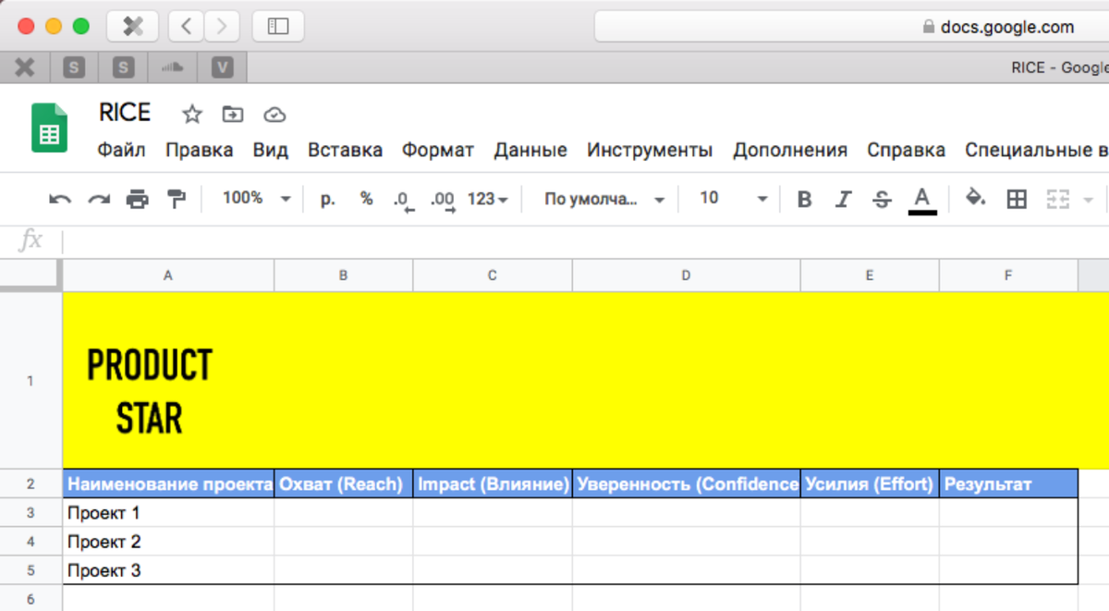
Task: Format as currency with р. button
Action: coord(328,199)
